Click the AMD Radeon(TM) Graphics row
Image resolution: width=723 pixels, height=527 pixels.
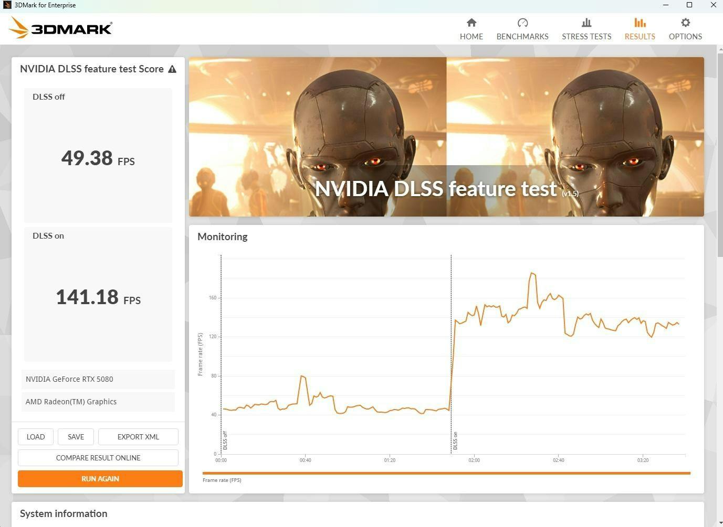(98, 402)
